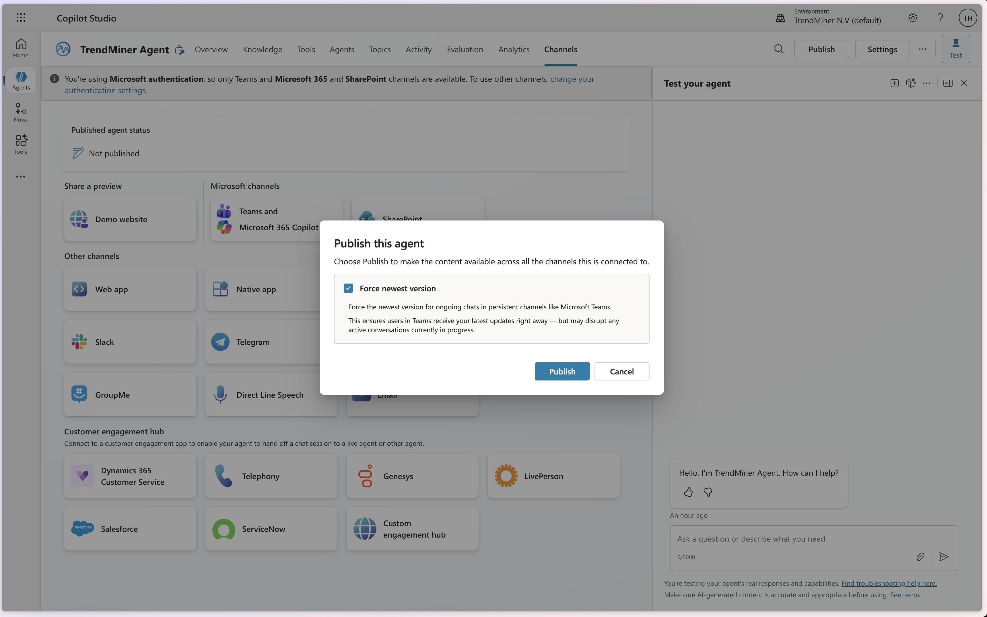987x617 pixels.
Task: Close the Test your agent panel
Action: pos(964,83)
